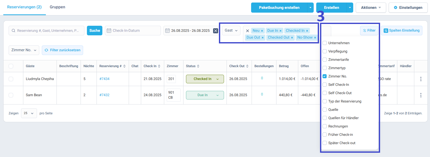Open the Aktionen menu
The height and width of the screenshot is (157, 430).
point(371,8)
